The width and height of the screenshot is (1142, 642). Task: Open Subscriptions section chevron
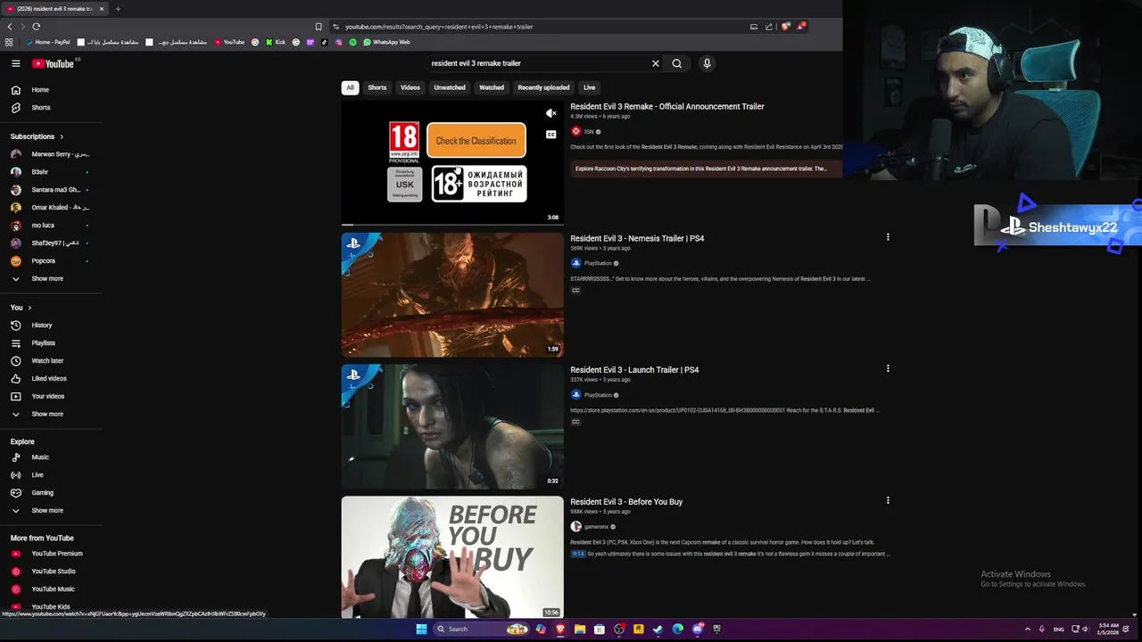pos(62,136)
